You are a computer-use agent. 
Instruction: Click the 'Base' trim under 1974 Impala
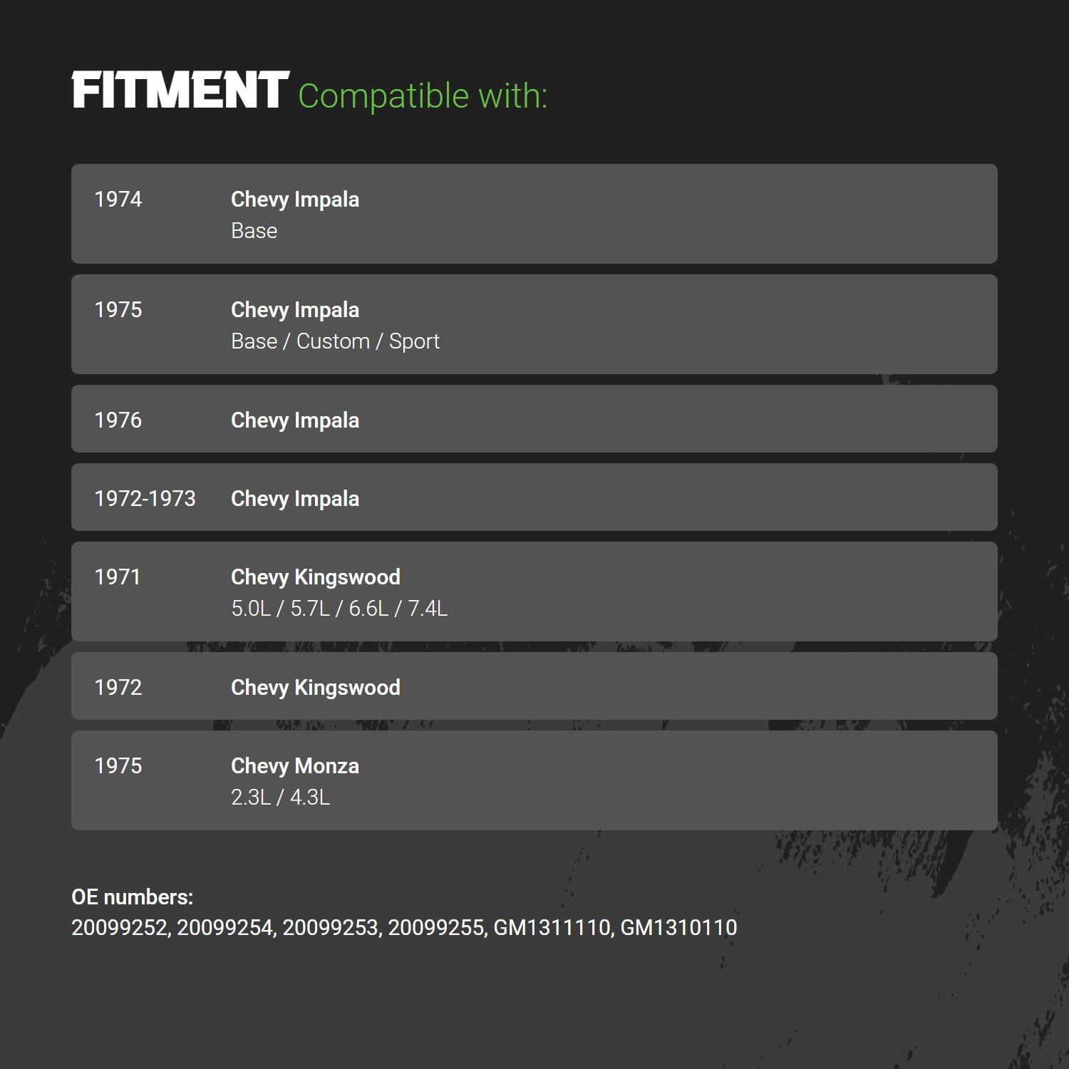[254, 231]
